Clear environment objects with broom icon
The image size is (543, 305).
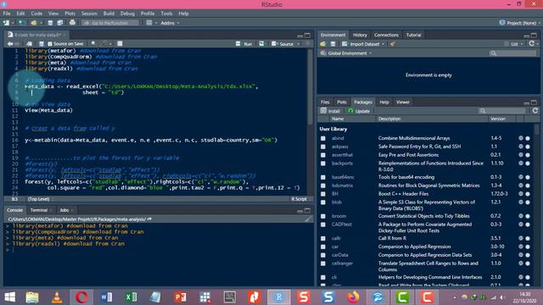(x=393, y=44)
